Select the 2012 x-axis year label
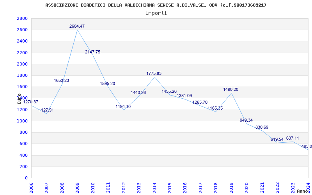 (x=124, y=188)
